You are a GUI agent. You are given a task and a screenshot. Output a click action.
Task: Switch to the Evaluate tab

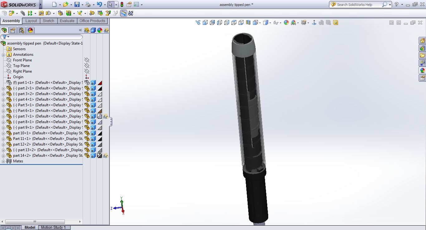coord(67,21)
